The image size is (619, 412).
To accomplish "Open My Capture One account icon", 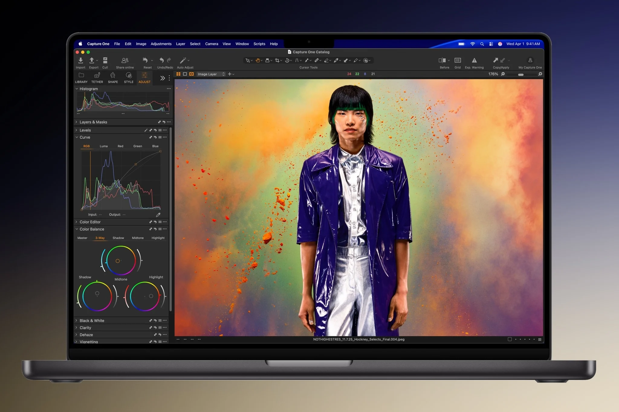I will [x=530, y=60].
